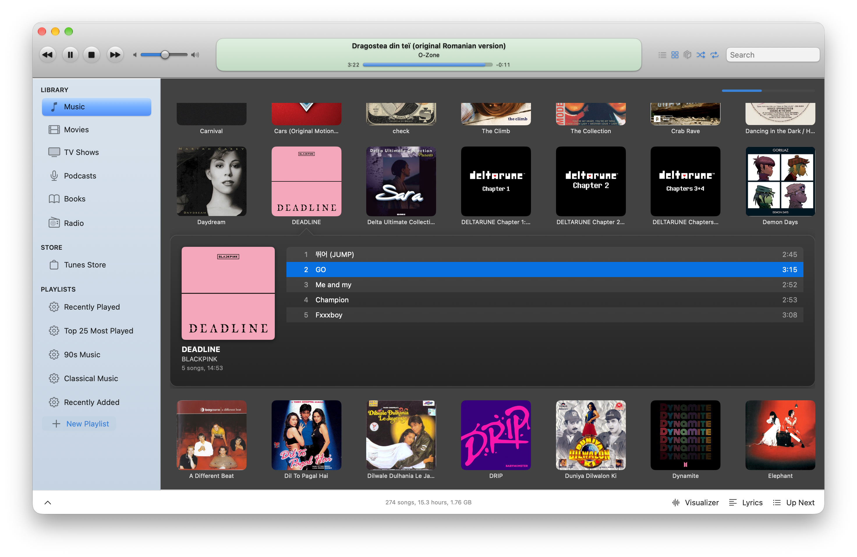This screenshot has height=557, width=857.
Task: Open Dilwale Dulhania Le Jayenge album
Action: click(x=401, y=435)
